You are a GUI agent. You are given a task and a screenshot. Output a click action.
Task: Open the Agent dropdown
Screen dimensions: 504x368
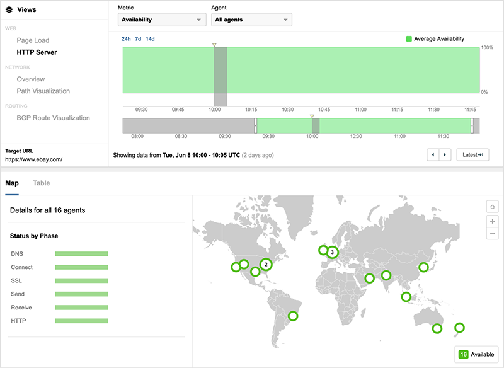251,20
